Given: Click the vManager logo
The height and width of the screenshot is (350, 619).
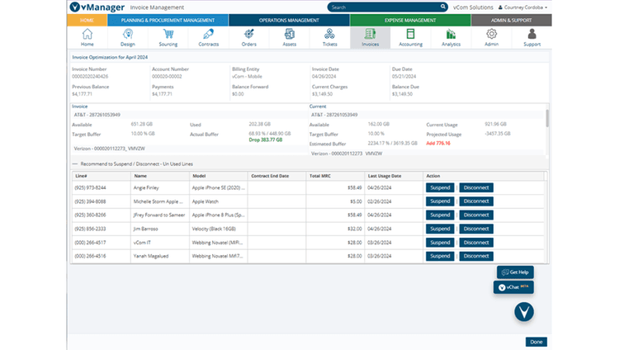Looking at the screenshot, I should pos(97,7).
